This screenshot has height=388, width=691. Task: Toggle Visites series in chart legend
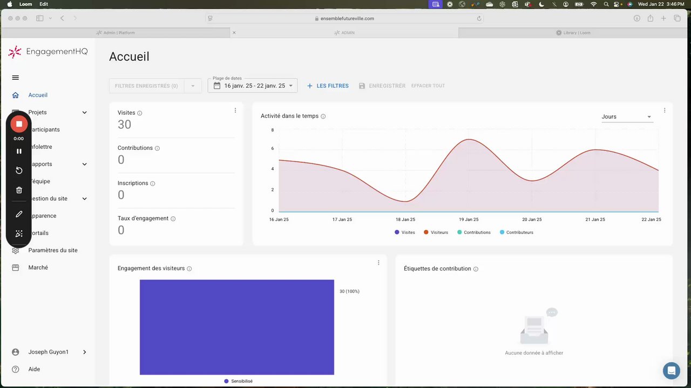[405, 232]
